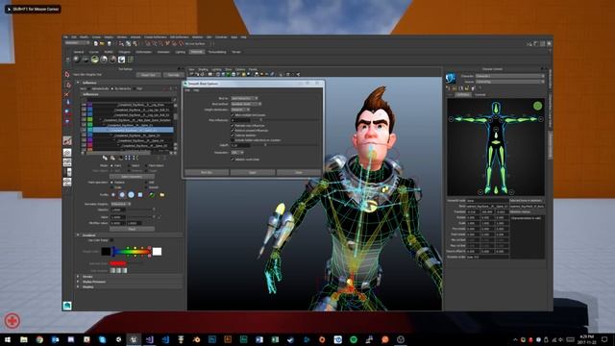The width and height of the screenshot is (615, 346).
Task: Open the Shading menu in viewport panel
Action: point(203,69)
